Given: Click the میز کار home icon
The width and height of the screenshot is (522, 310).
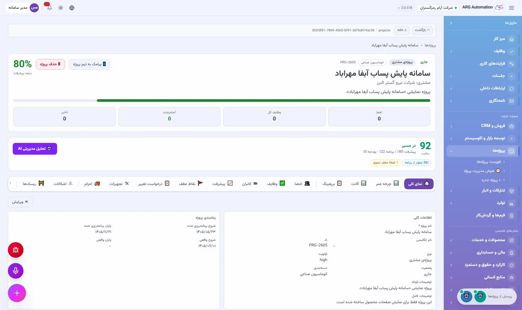Looking at the screenshot, I should 512,39.
